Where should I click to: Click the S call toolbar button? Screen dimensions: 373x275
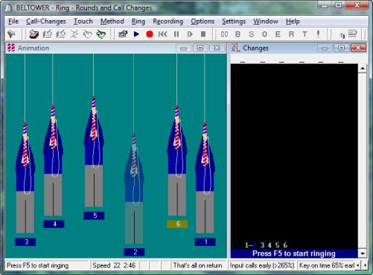coord(251,34)
